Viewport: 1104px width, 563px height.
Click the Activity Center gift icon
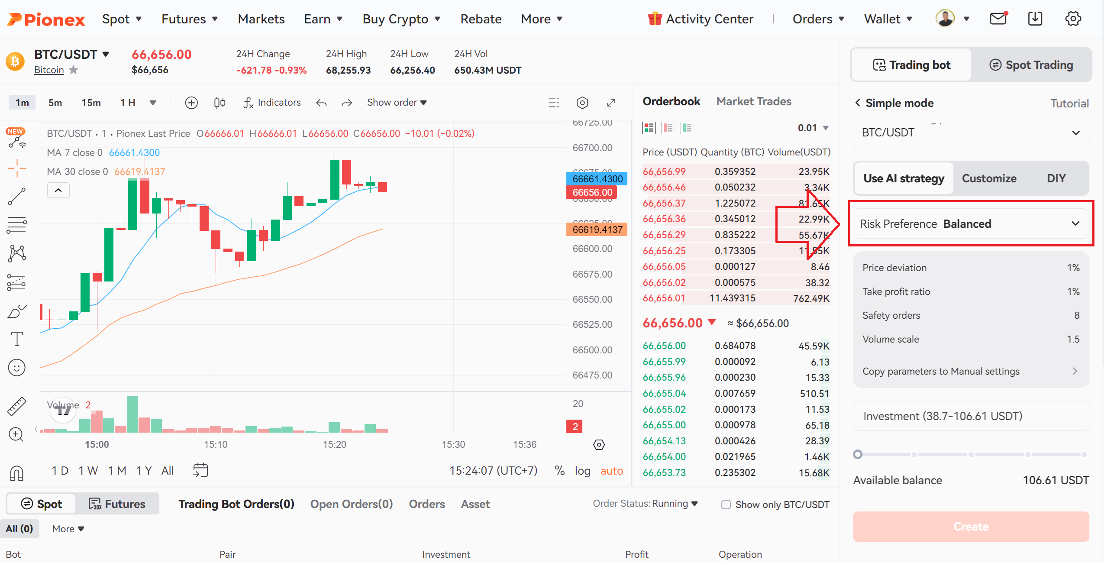tap(655, 19)
